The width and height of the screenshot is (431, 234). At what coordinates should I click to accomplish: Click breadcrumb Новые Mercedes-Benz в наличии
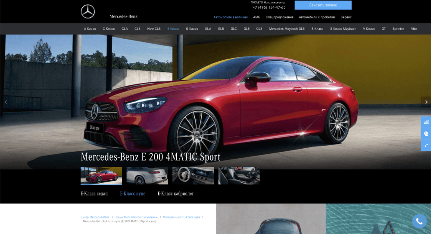tap(136, 217)
